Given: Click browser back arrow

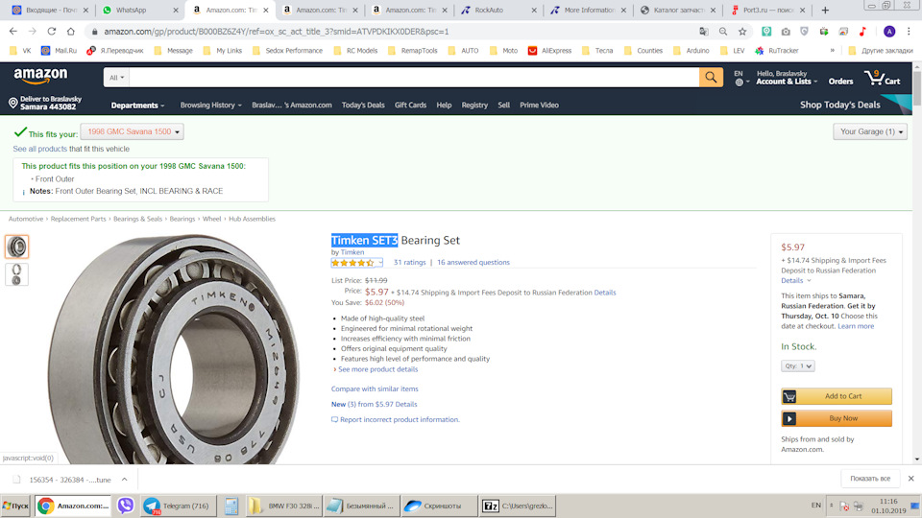Looking at the screenshot, I should coord(12,31).
